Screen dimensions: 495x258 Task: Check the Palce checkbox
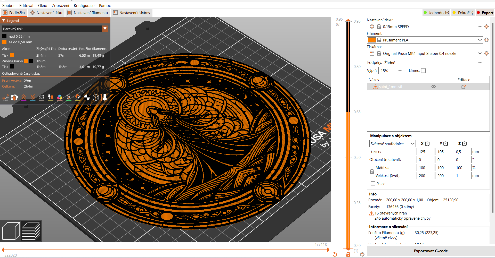click(373, 184)
